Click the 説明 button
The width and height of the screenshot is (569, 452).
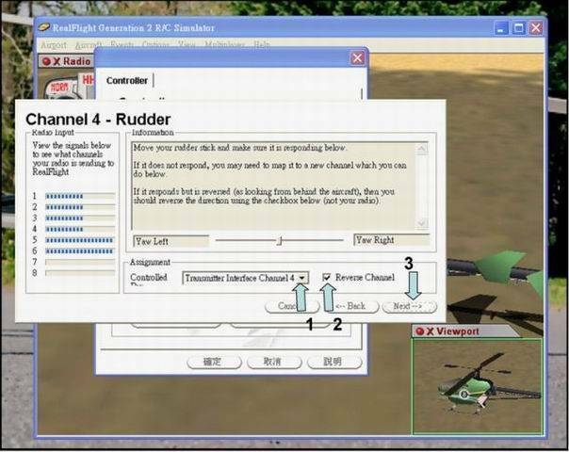[x=334, y=362]
